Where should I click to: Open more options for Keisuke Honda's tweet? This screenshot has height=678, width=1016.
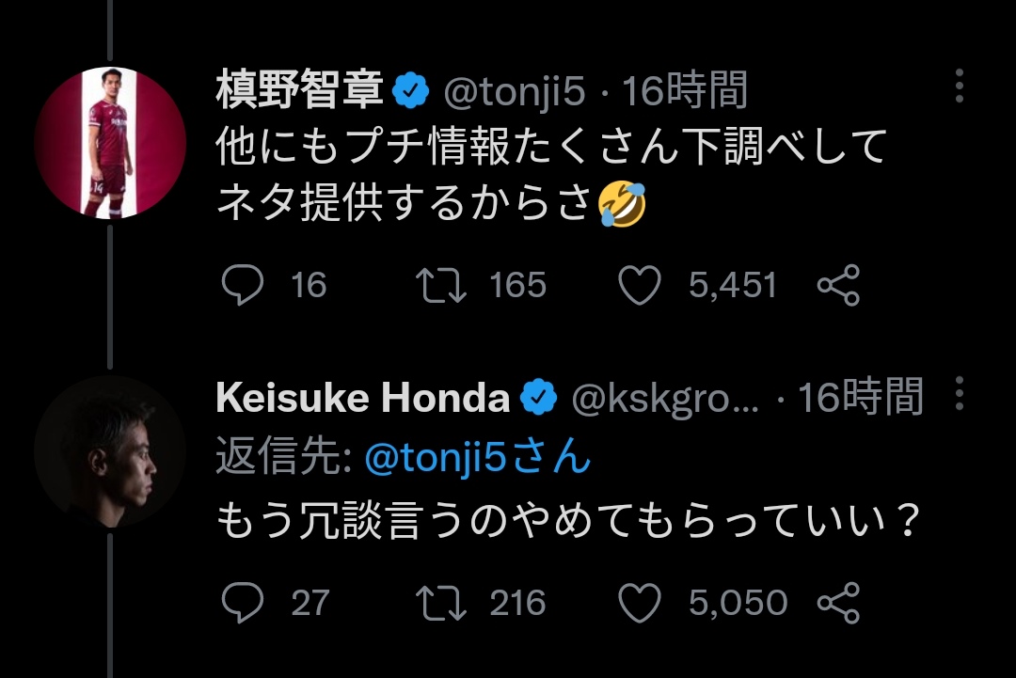[x=959, y=394]
